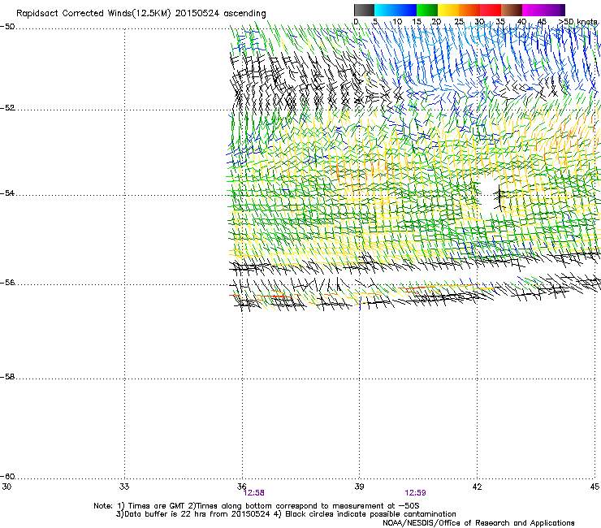Click the purple time label '12:59'
Viewport: 601px width, 528px height.
coord(415,493)
